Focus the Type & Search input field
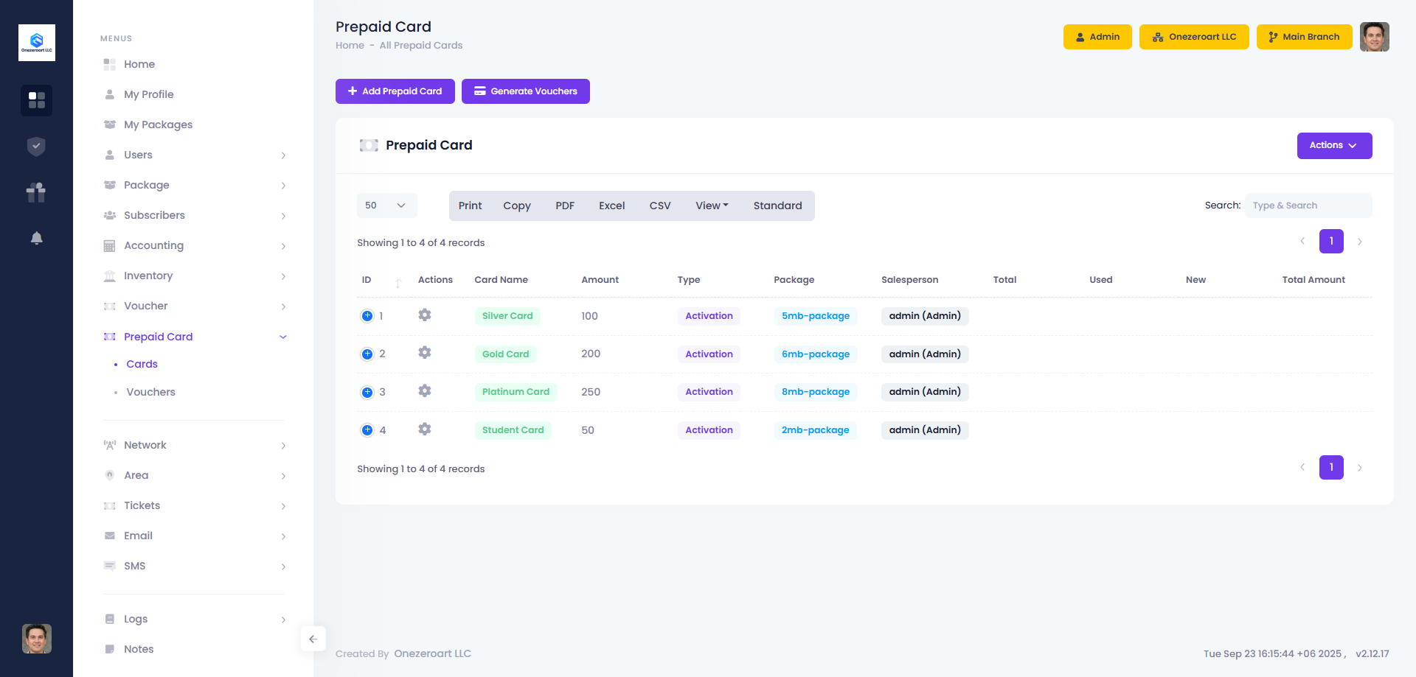The image size is (1416, 677). pos(1308,206)
